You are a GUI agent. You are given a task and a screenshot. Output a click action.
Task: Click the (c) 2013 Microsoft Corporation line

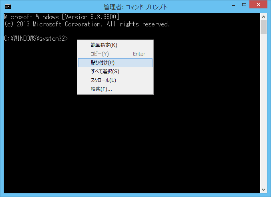[87, 24]
